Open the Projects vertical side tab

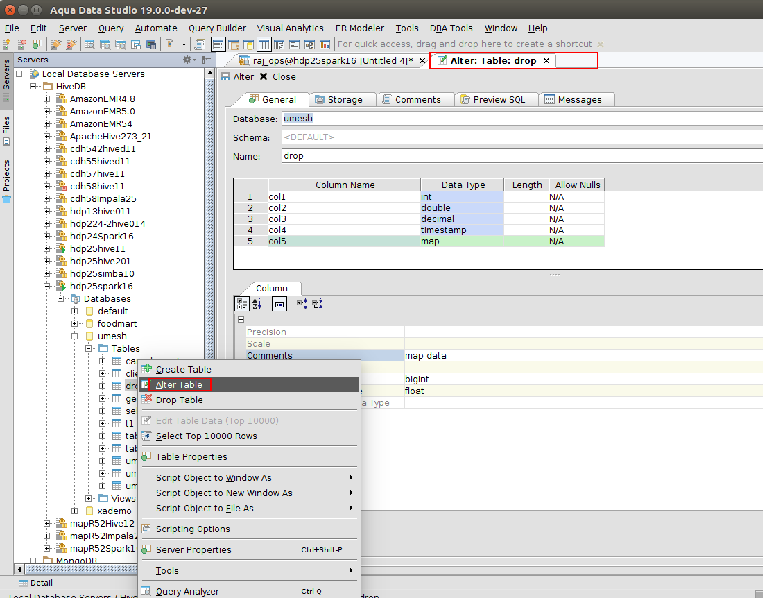(6, 181)
